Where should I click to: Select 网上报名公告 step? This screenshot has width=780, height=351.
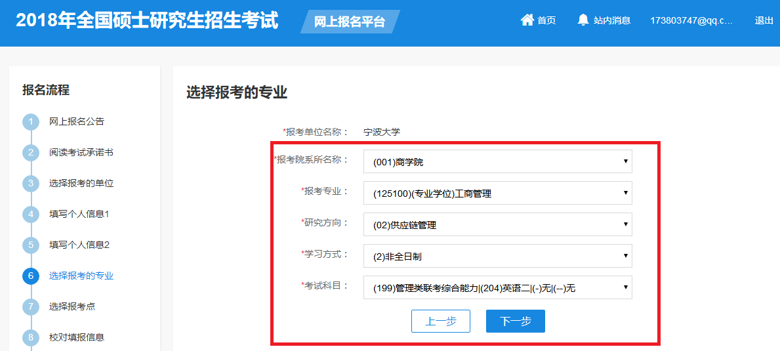pos(77,121)
